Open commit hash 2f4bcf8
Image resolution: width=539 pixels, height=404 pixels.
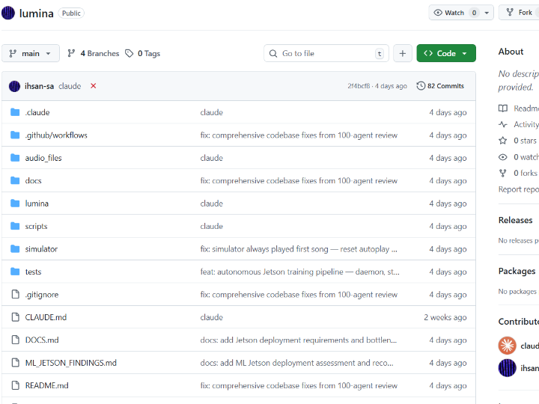click(x=359, y=86)
